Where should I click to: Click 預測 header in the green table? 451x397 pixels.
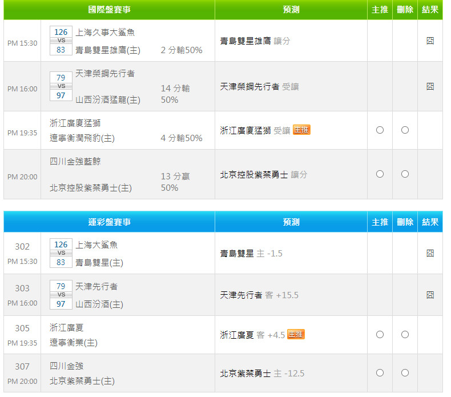291,10
